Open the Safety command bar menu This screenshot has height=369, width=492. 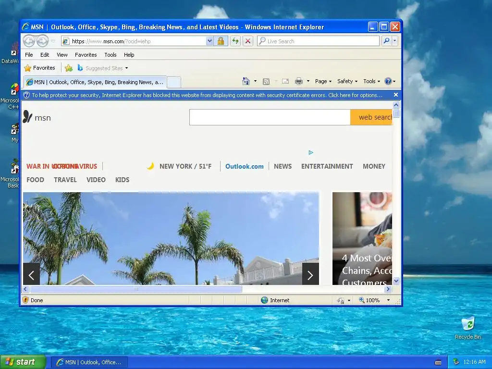coord(347,81)
